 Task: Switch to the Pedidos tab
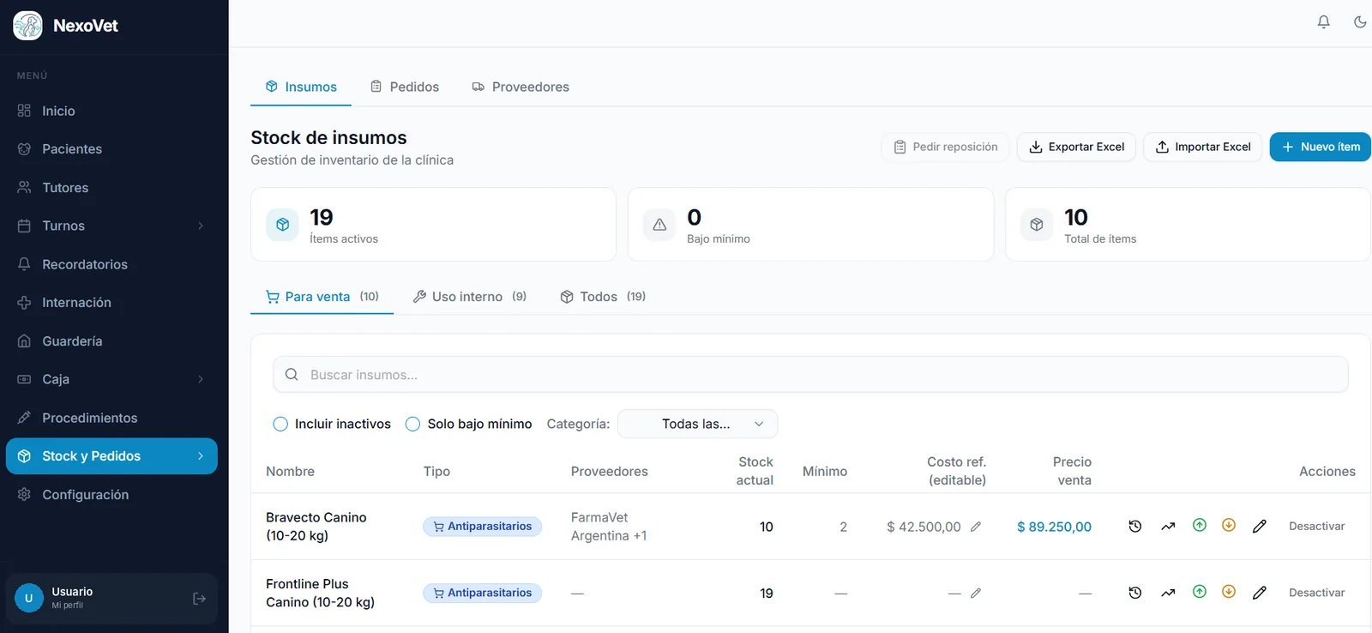click(x=405, y=87)
